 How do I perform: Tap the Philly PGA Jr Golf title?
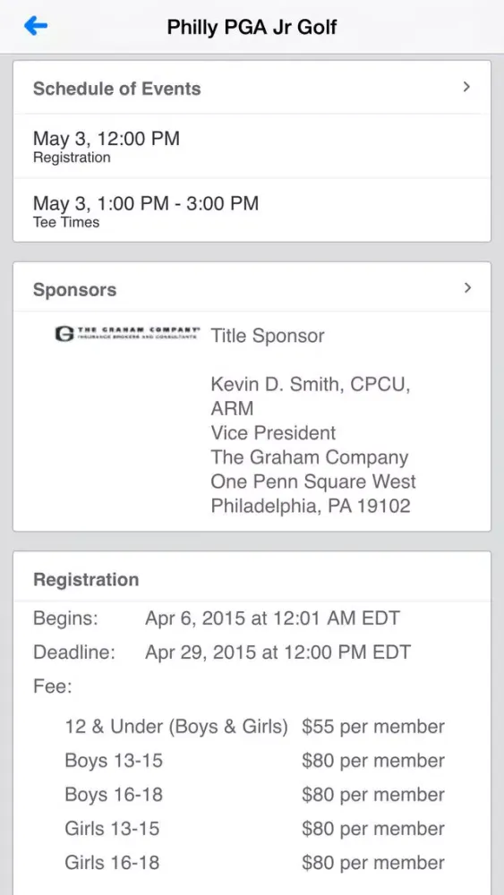pyautogui.click(x=252, y=27)
